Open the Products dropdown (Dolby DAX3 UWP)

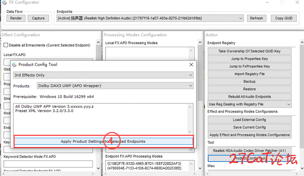click(x=115, y=85)
